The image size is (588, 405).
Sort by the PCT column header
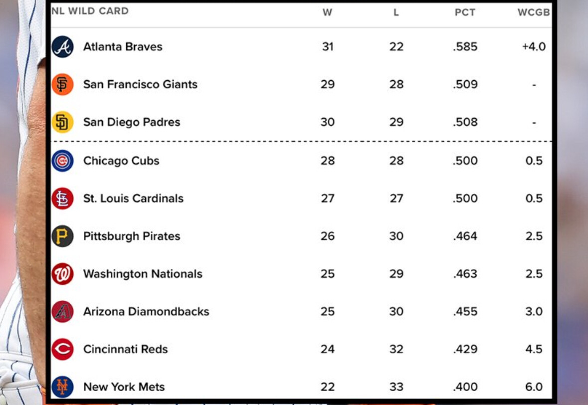pos(465,12)
